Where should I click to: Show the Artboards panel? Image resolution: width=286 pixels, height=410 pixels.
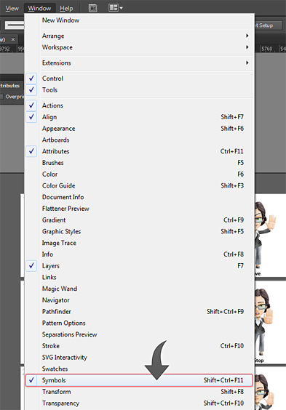tap(140, 140)
